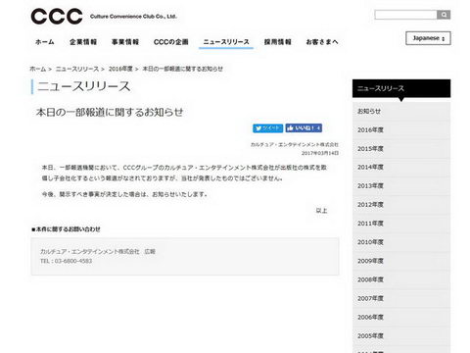This screenshot has height=353, width=470.
Task: Open the 事業情報 menu item
Action: (125, 42)
